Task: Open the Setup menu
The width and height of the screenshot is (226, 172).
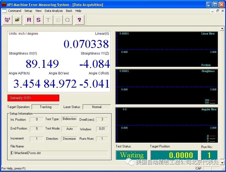Action: (28, 11)
